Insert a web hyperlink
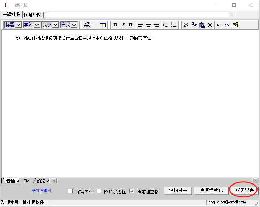Viewport: 260px width, 207px height. coord(87,25)
